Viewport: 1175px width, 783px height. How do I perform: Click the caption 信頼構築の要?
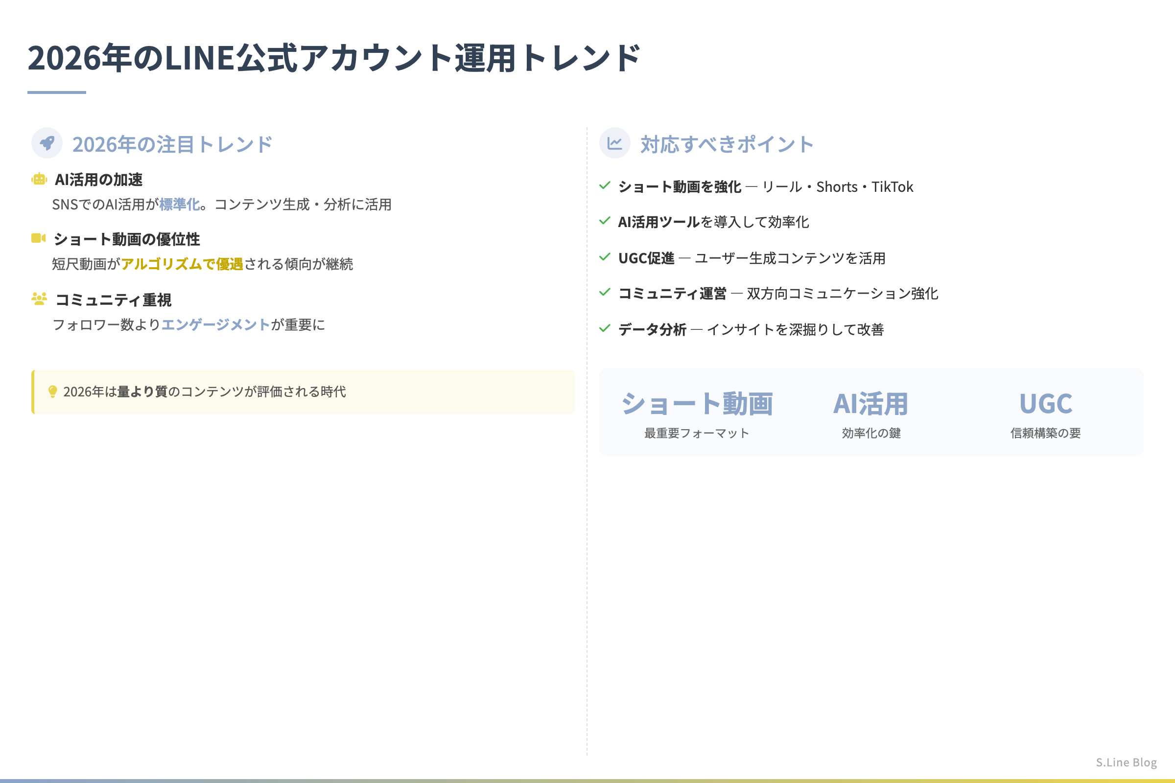pyautogui.click(x=1046, y=433)
